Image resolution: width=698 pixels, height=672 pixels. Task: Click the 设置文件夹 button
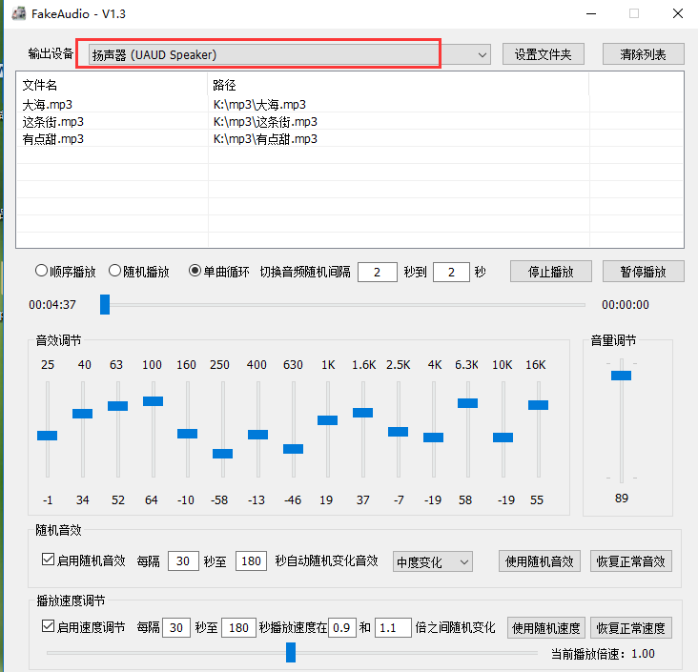coord(544,54)
